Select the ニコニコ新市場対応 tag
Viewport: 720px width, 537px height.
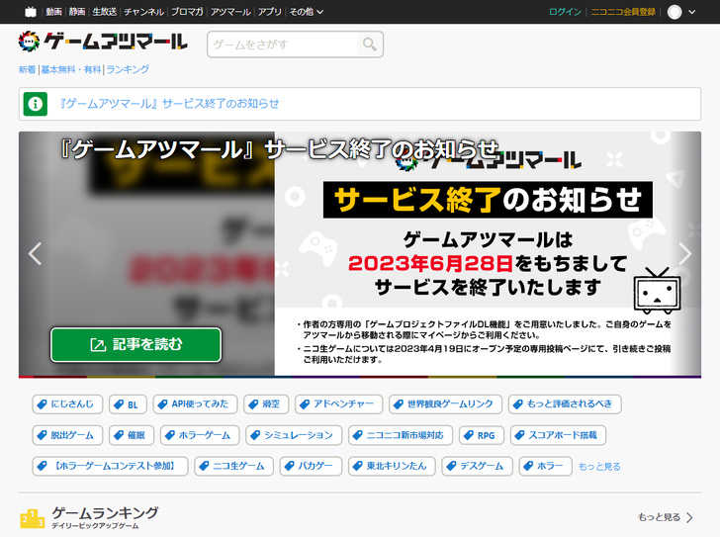click(x=401, y=435)
